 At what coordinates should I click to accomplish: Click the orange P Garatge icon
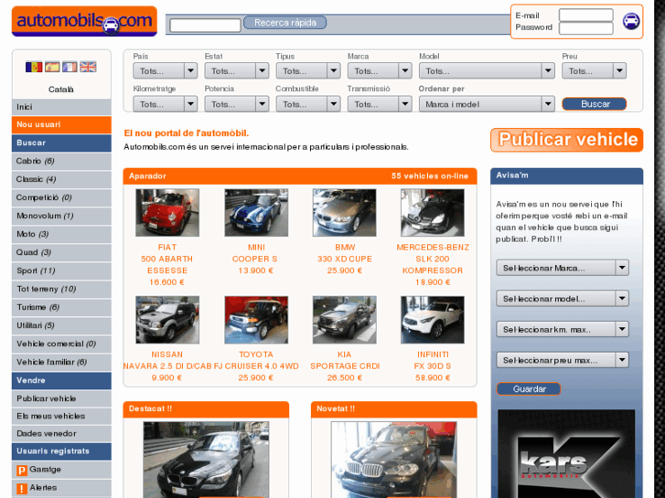click(x=22, y=470)
